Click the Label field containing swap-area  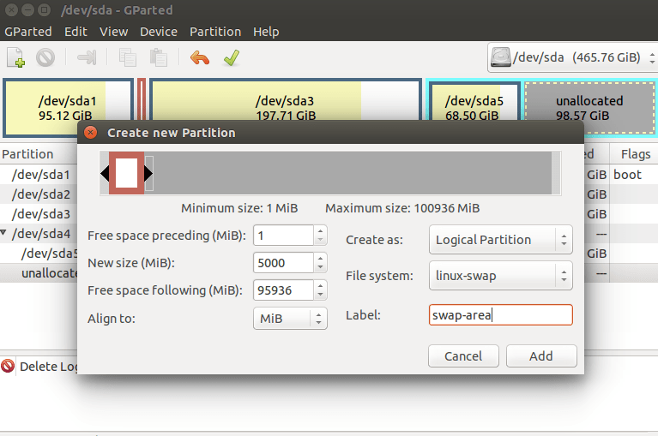tap(501, 315)
